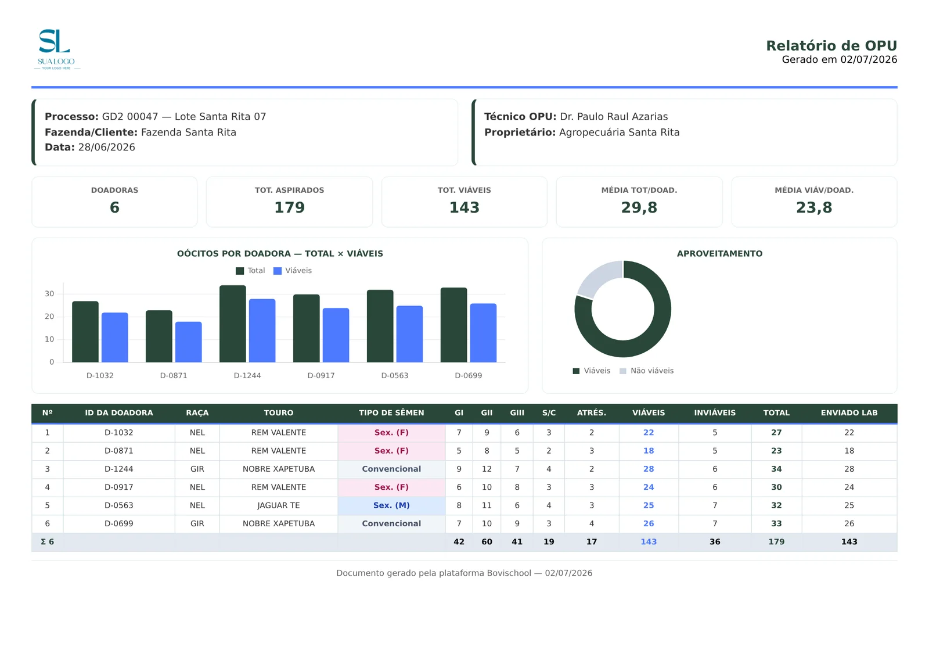Click the D-0563 donor row ID
929x657 pixels.
[x=119, y=505]
